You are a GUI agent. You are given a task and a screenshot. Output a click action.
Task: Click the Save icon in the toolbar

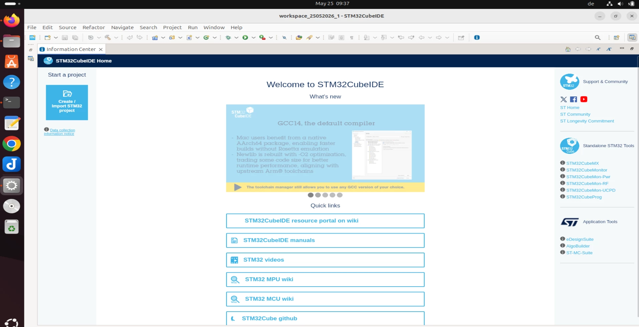coord(65,38)
